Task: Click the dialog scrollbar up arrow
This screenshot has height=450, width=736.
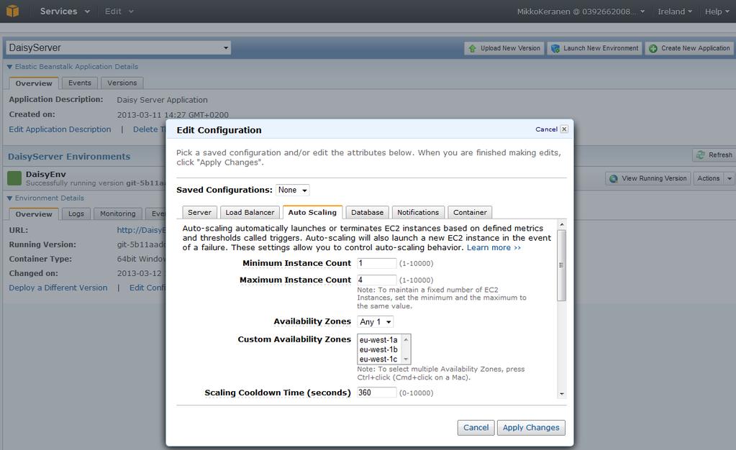Action: 561,225
